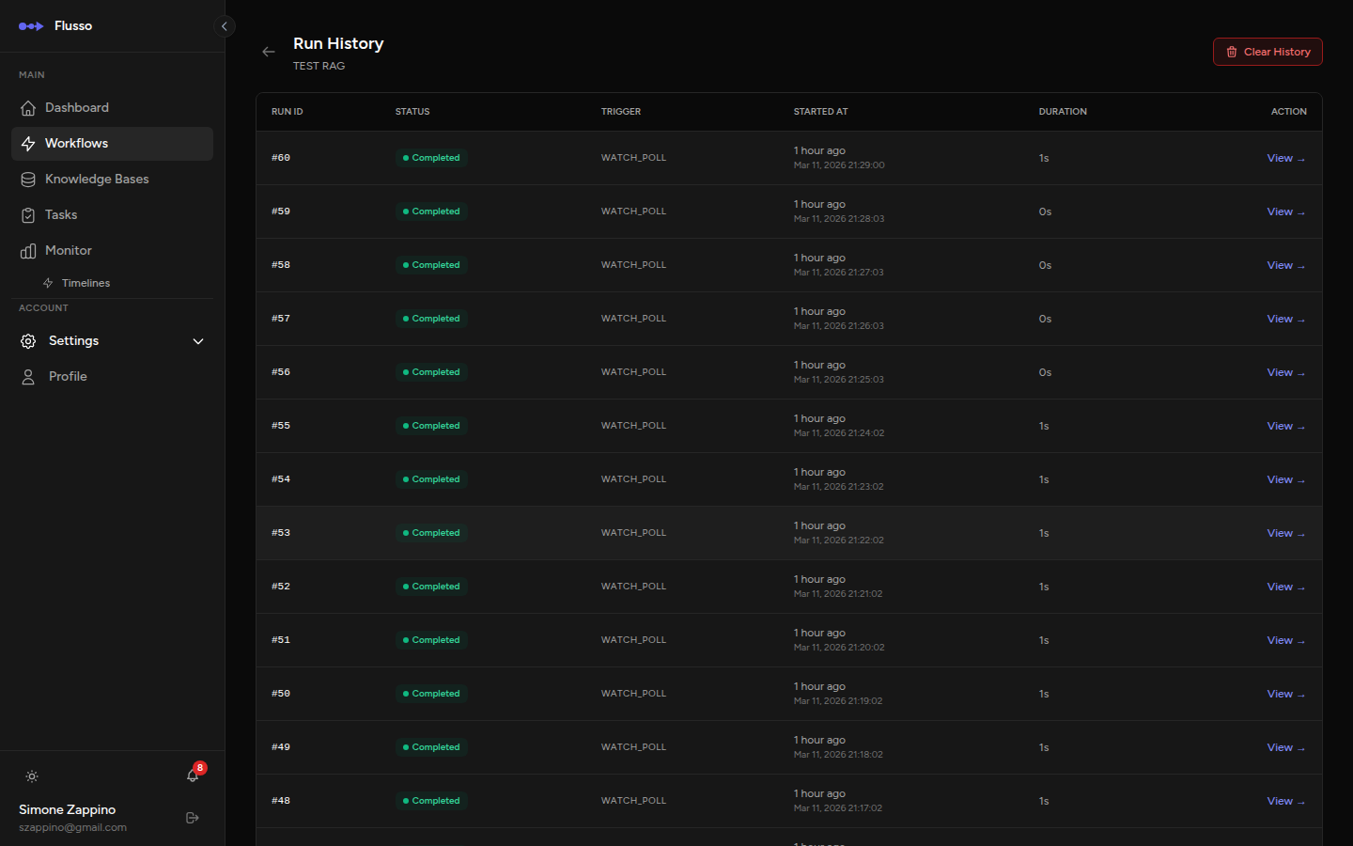Open Profile in the sidebar
Screen dimensions: 1353x846
pos(112,377)
